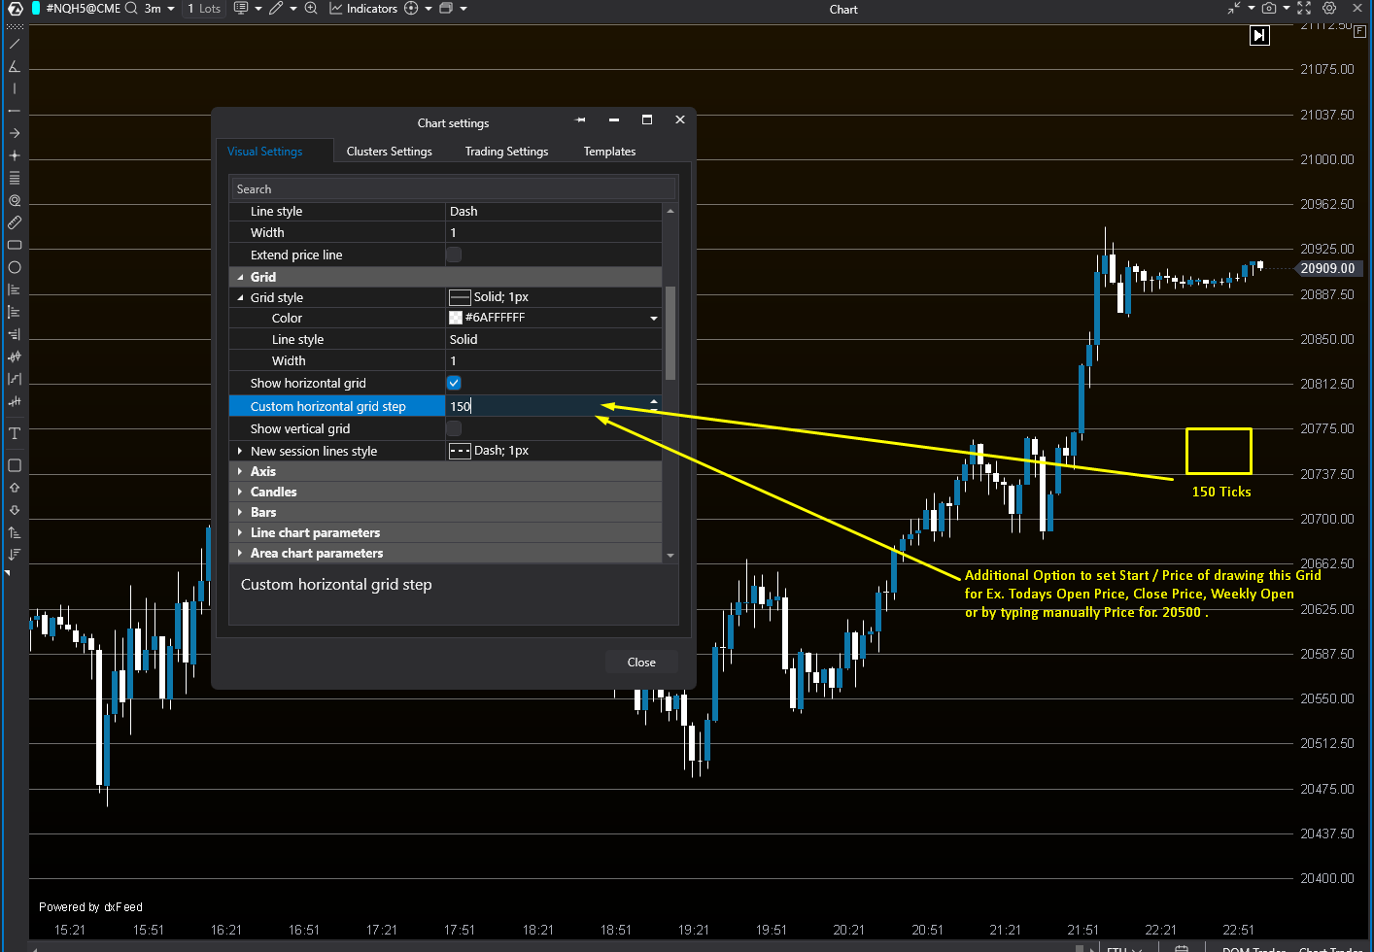Viewport: 1374px width, 952px height.
Task: Toggle the Extend price line checkbox
Action: tap(453, 255)
